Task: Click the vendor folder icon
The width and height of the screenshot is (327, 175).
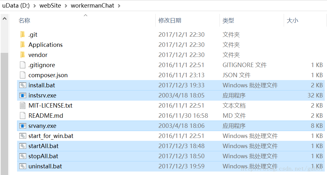Action: [x=22, y=55]
